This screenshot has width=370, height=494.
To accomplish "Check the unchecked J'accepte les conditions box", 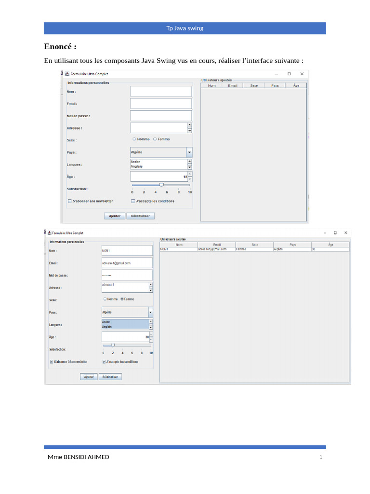I will [133, 201].
